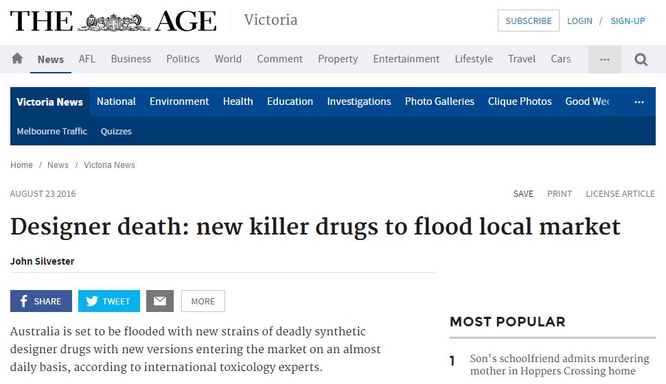The image size is (666, 384).
Task: Click LICENSE ARTICLE link
Action: [620, 194]
